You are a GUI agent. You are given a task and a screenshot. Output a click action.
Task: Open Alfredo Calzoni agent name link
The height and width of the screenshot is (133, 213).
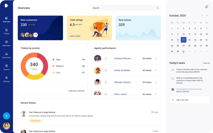pos(122,82)
